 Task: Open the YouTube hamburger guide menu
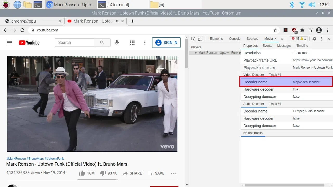coord(9,43)
